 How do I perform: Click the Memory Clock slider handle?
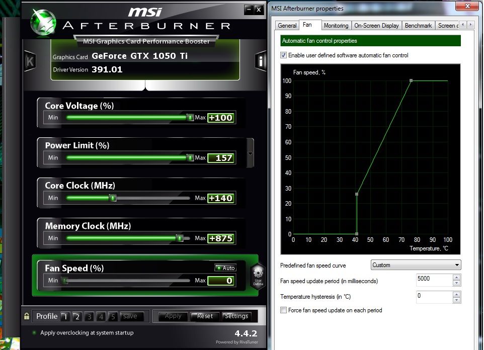180,238
